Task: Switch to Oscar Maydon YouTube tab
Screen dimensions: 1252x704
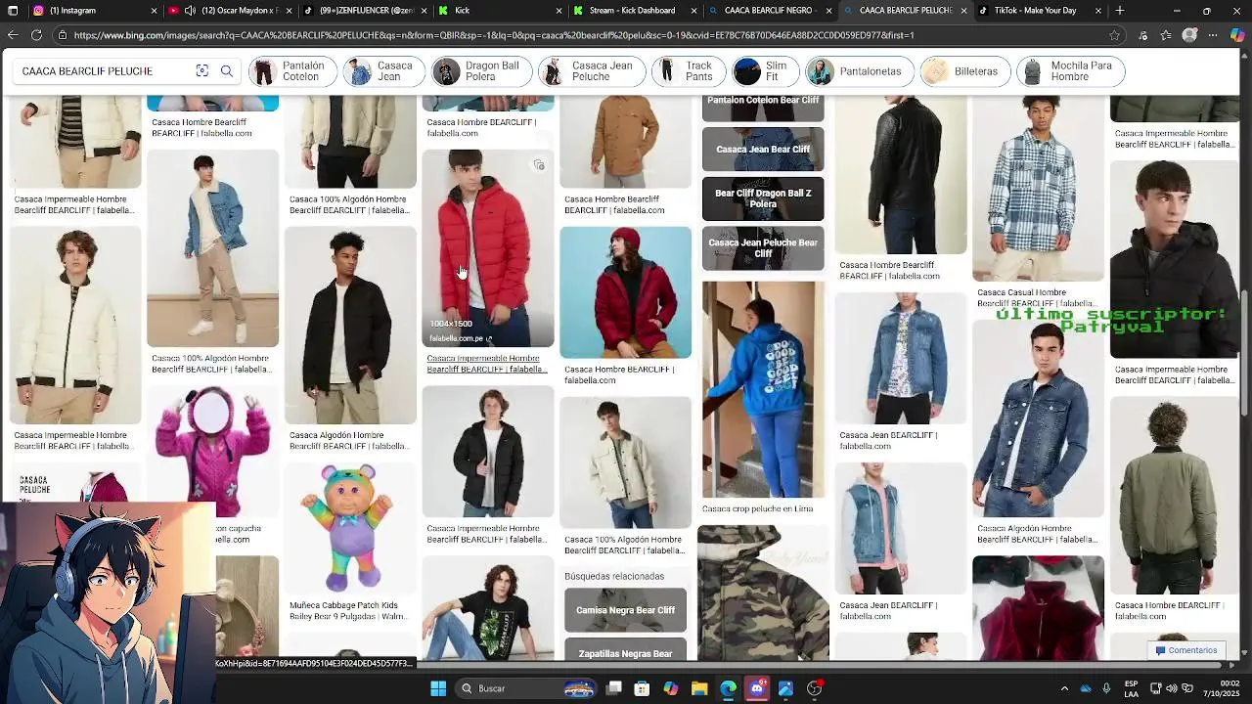Action: coord(230,11)
